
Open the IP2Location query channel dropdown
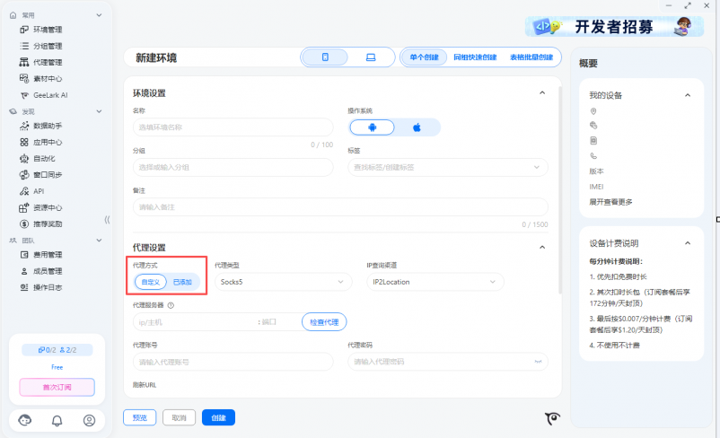(435, 282)
